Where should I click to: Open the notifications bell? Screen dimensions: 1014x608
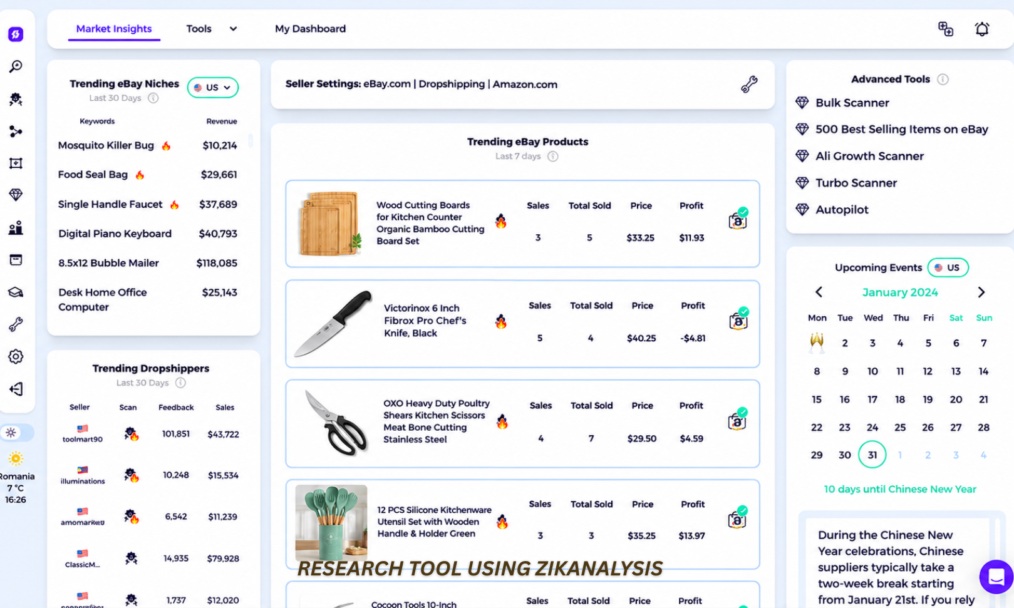pyautogui.click(x=982, y=29)
